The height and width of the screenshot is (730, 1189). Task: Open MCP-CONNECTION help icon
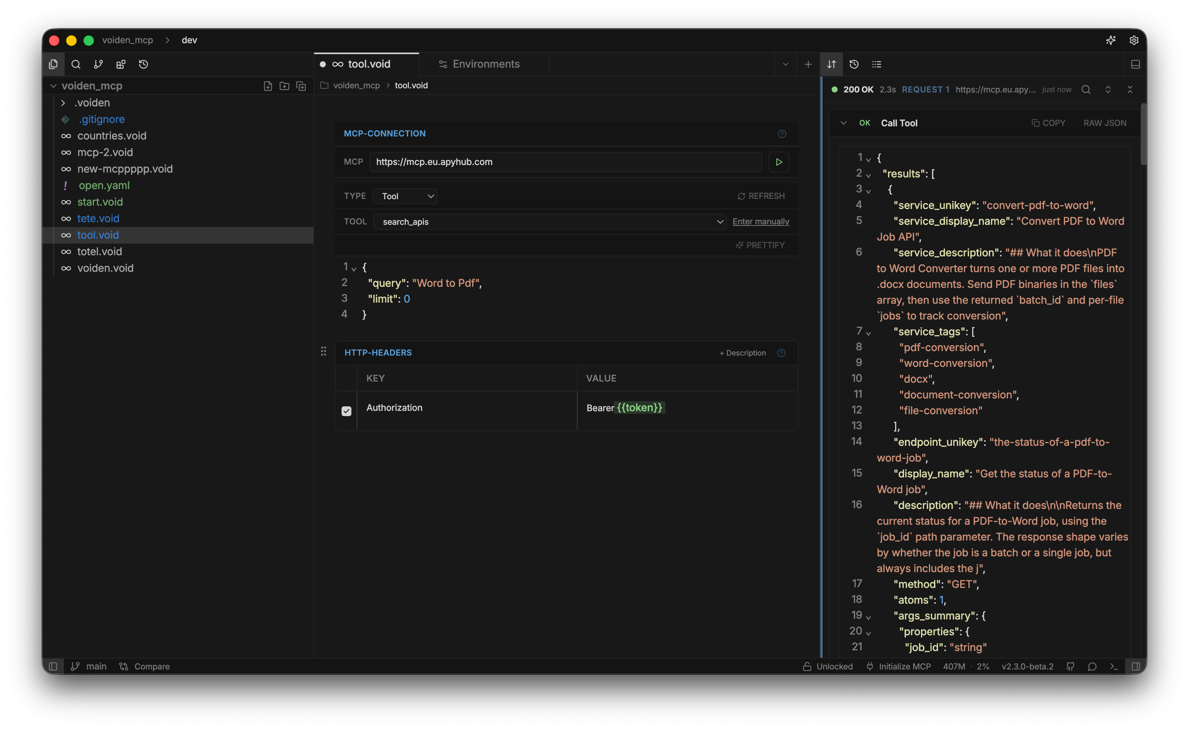tap(782, 134)
